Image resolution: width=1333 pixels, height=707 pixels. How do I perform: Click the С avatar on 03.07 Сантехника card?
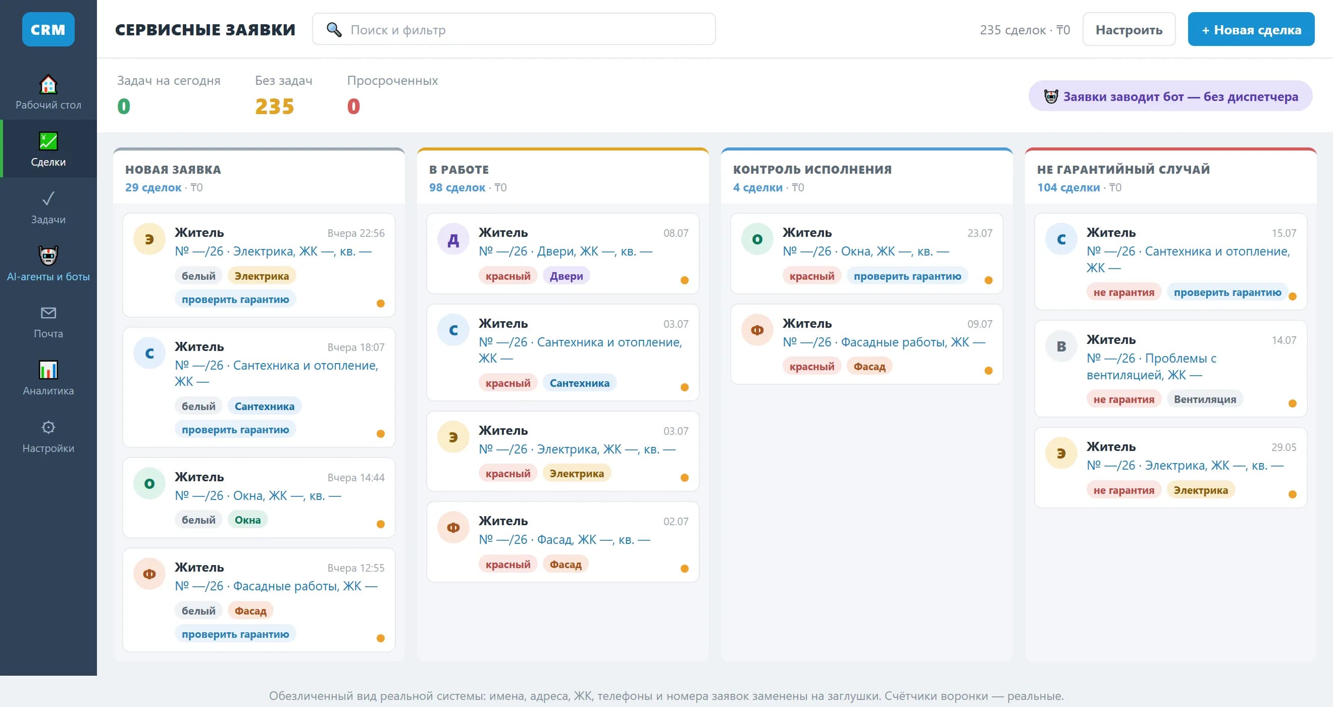pyautogui.click(x=453, y=330)
